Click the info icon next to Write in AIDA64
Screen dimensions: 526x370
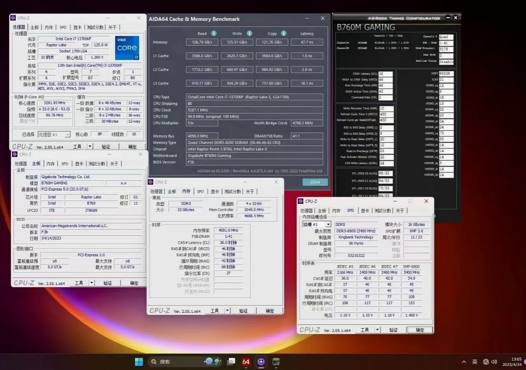tap(250, 34)
